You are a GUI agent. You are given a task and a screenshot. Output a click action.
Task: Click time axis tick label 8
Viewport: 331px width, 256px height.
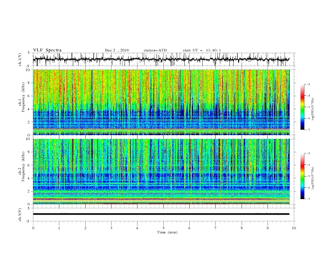[242, 228]
